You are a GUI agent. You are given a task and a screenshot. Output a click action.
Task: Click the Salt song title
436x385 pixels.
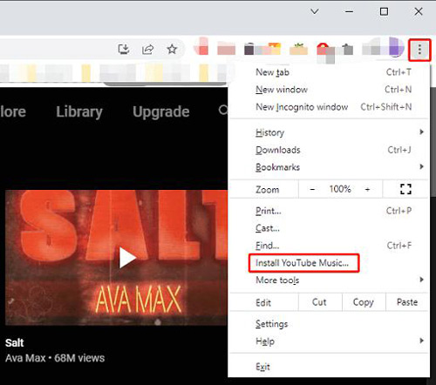coord(15,342)
